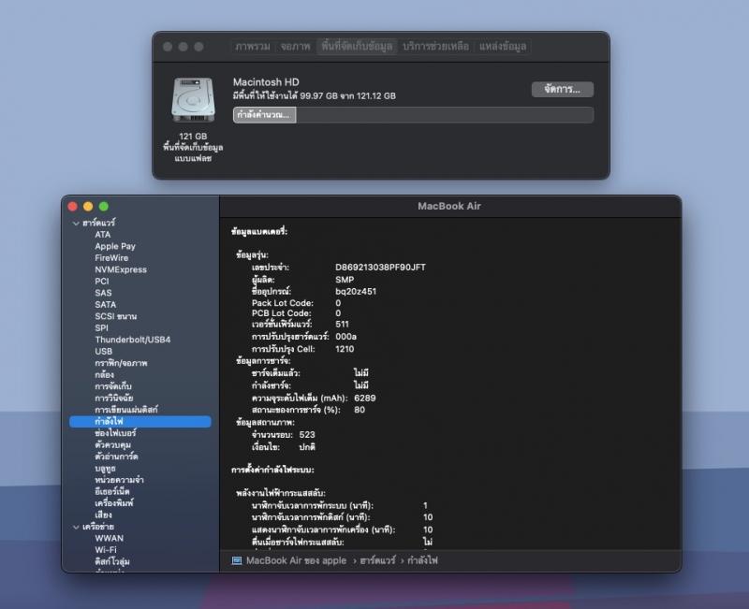Image resolution: width=749 pixels, height=609 pixels.
Task: Click the Macintosh HD disk drive icon
Action: 190,100
